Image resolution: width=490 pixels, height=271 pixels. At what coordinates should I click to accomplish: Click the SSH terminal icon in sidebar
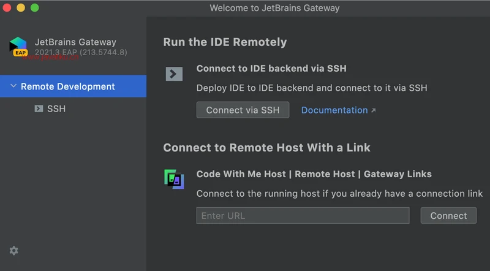click(x=39, y=109)
